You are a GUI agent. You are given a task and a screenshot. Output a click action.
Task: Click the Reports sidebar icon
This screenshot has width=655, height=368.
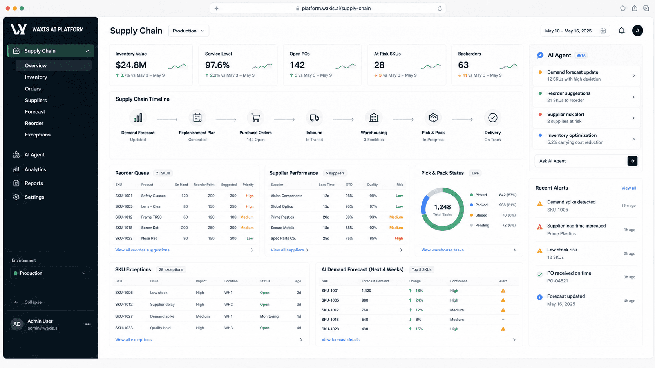[16, 183]
